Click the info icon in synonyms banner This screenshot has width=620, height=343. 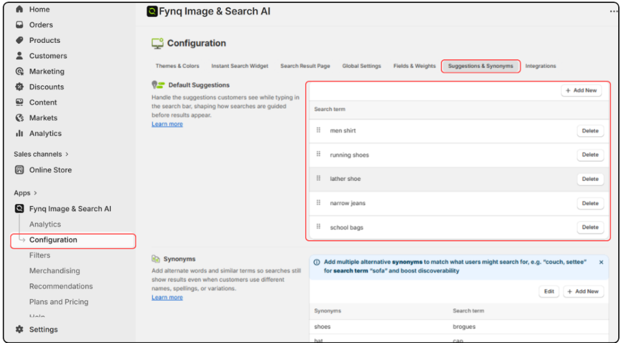pos(317,262)
